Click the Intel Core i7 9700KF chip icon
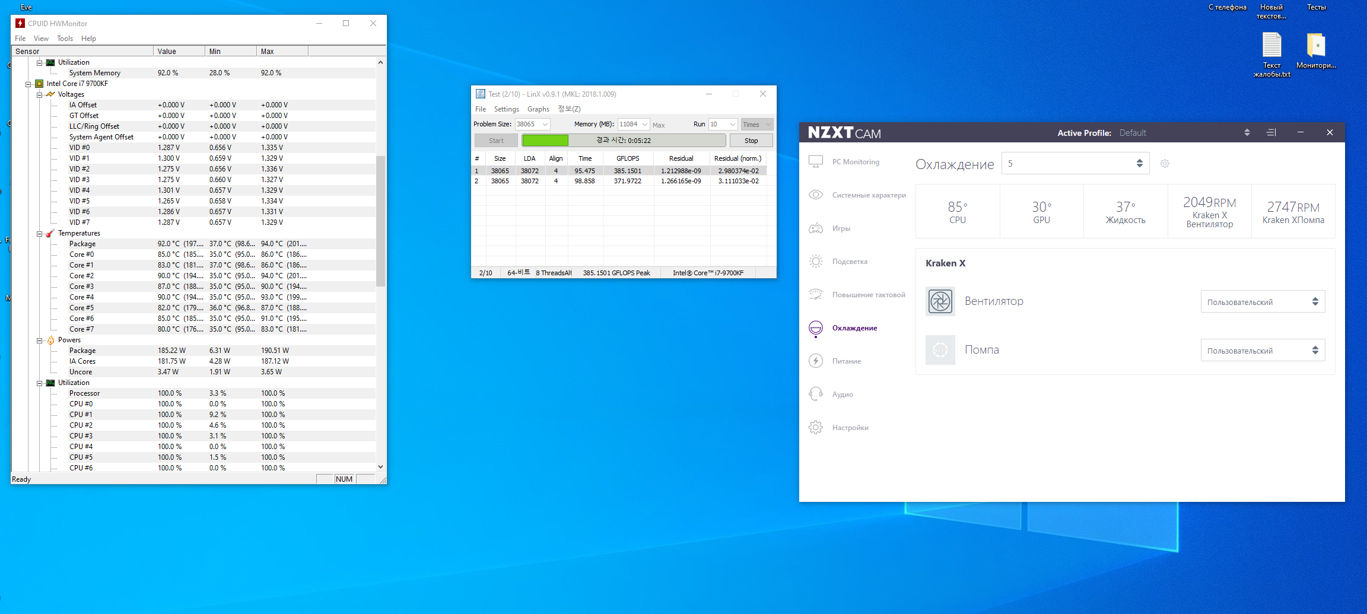 click(39, 84)
